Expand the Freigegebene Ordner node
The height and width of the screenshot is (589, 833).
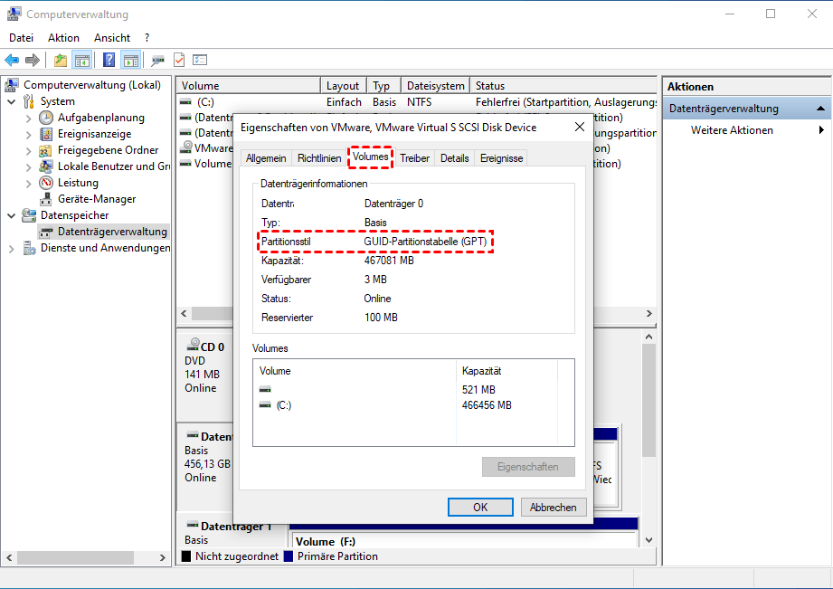pyautogui.click(x=29, y=151)
